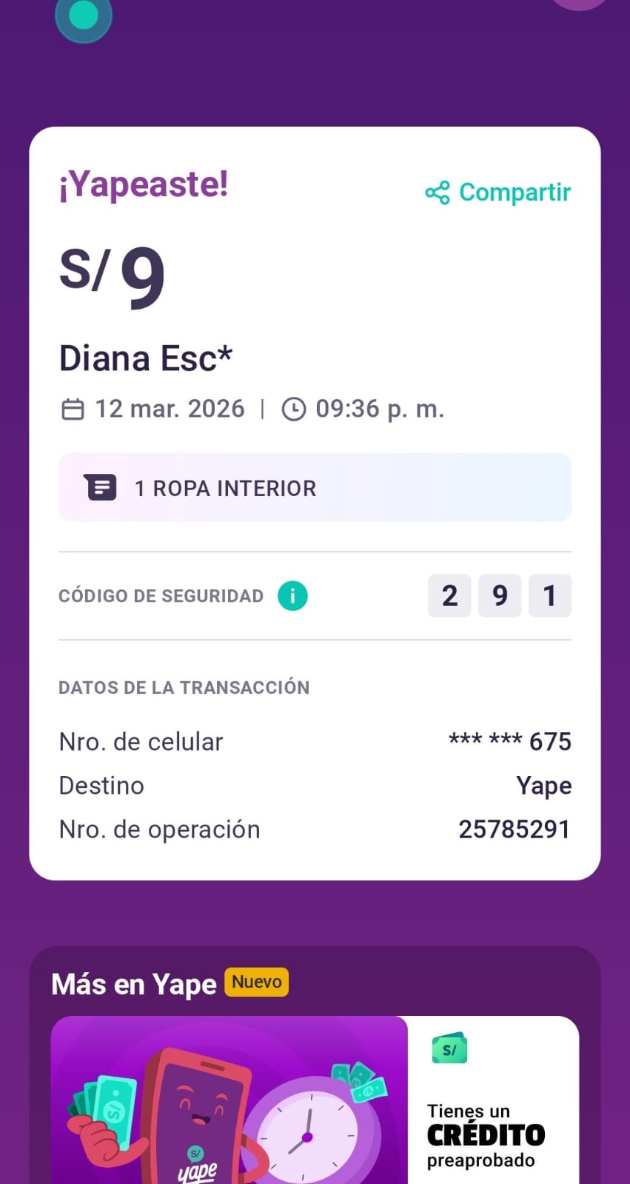Tap the Más en Yape heading
The image size is (630, 1184).
point(133,985)
